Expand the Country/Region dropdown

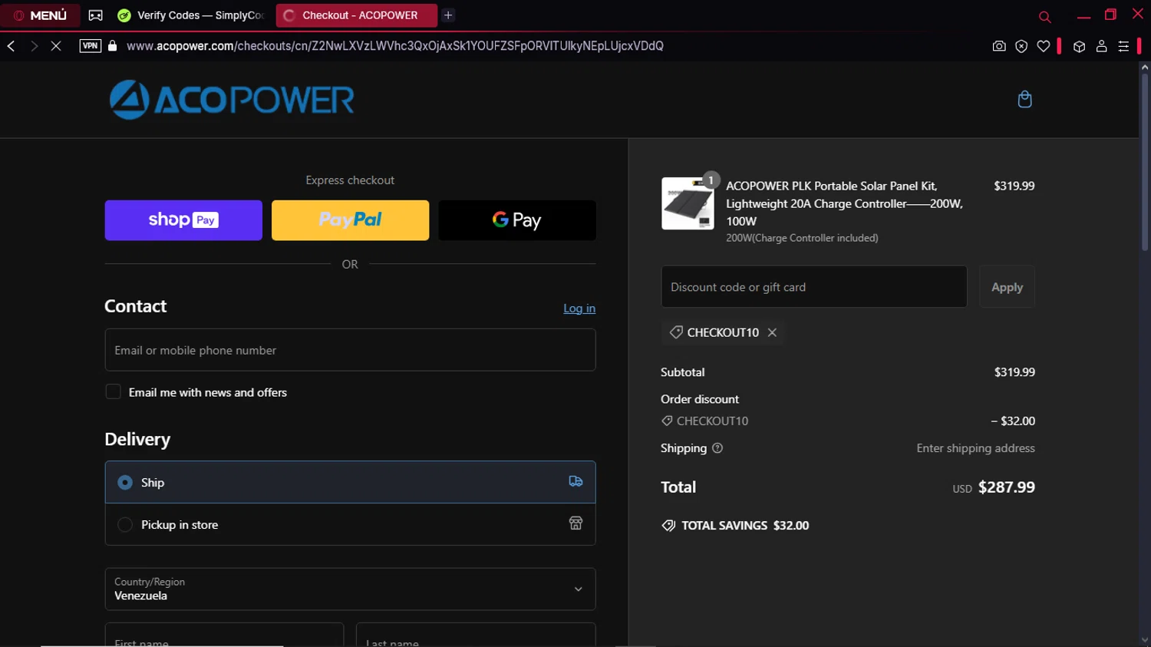(350, 589)
